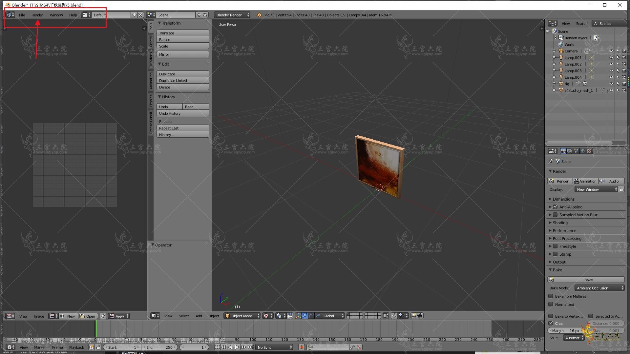This screenshot has width=630, height=354.
Task: Play the animation in reverse
Action: pos(230,347)
